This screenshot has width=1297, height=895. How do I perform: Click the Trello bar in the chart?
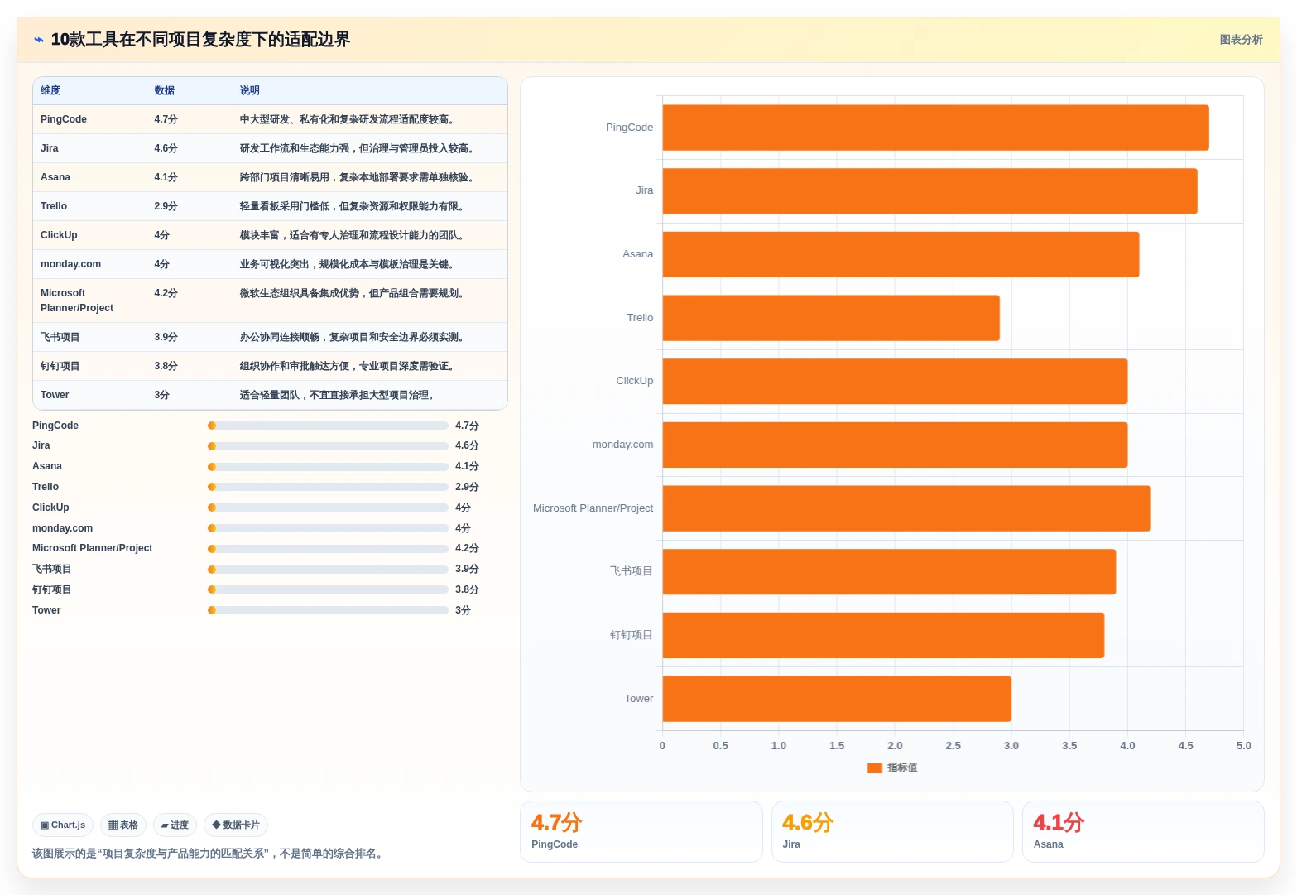pyautogui.click(x=831, y=318)
